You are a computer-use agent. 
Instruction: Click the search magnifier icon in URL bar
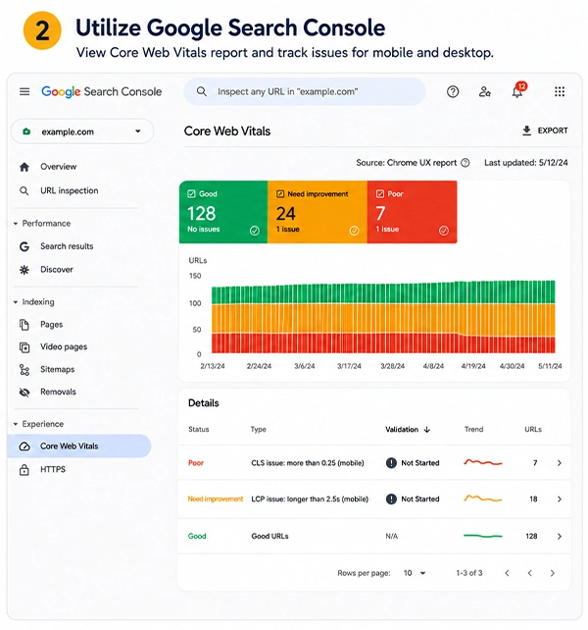tap(202, 91)
